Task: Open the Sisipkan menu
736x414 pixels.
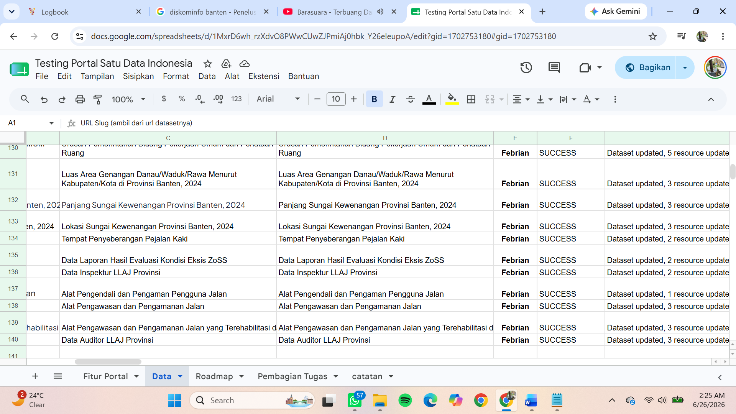Action: click(x=138, y=76)
